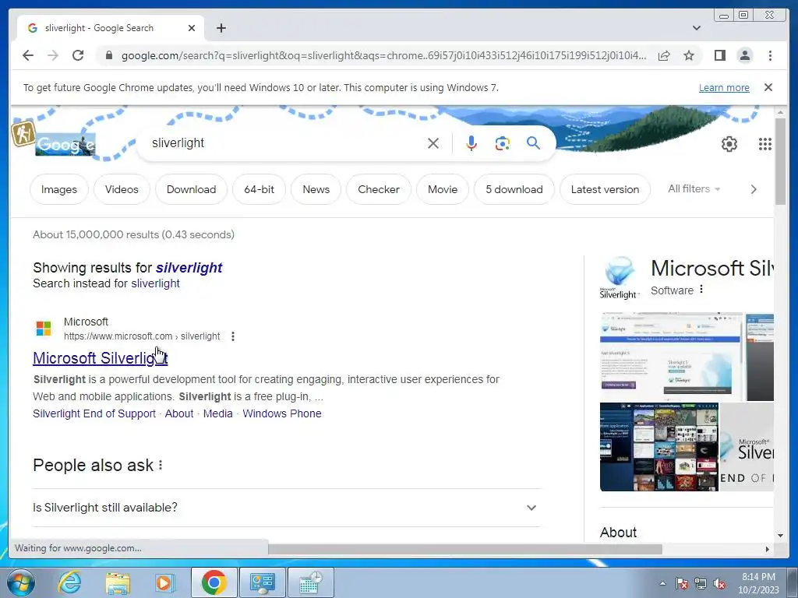Click the Microsoft favicon beside result
The width and height of the screenshot is (798, 598).
pyautogui.click(x=44, y=329)
